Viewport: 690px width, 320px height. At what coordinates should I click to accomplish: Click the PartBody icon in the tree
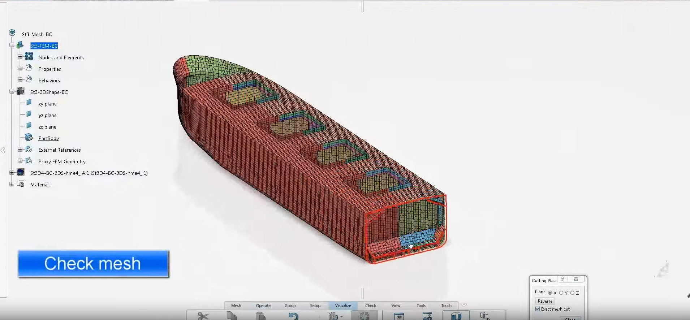point(29,138)
